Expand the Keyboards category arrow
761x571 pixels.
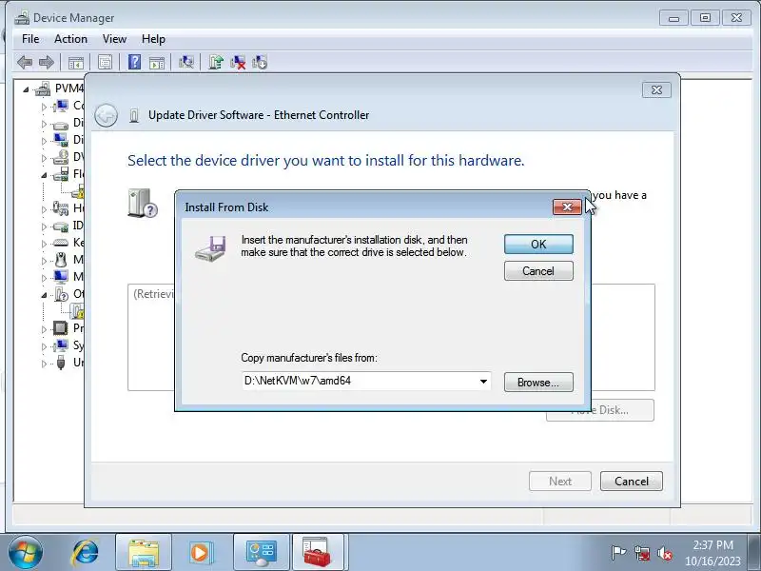44,244
